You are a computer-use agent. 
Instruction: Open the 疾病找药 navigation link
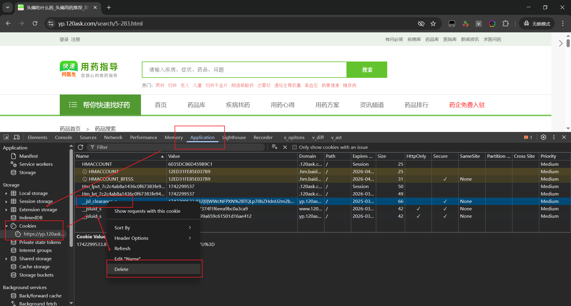[x=238, y=105]
